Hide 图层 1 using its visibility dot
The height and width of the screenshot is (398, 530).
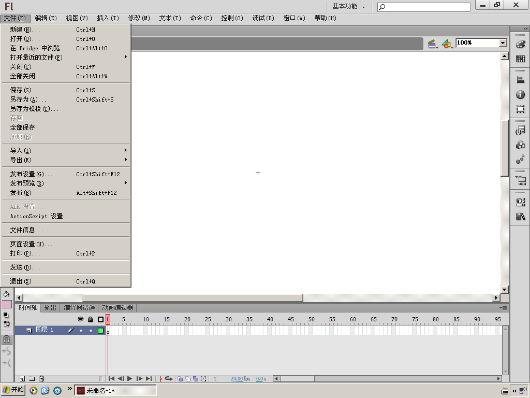coord(81,330)
